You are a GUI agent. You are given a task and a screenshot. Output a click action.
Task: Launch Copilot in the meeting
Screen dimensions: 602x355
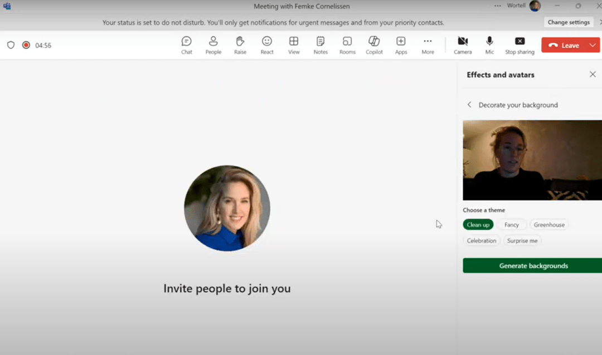point(374,45)
